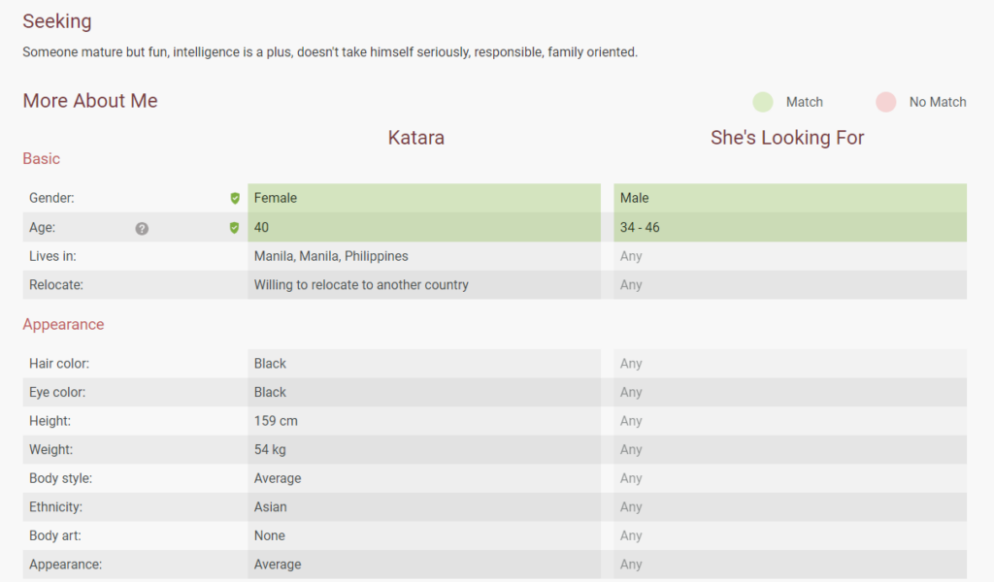Click the Seeking heading
Screen dimensions: 994x582
pyautogui.click(x=57, y=21)
